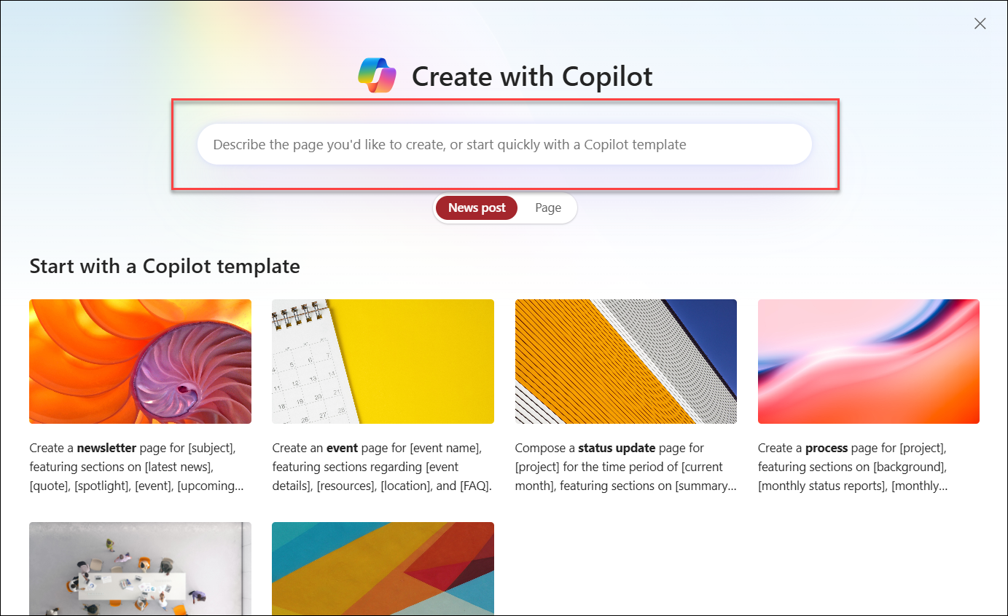
Task: Choose the event template showing a calendar
Action: (383, 361)
